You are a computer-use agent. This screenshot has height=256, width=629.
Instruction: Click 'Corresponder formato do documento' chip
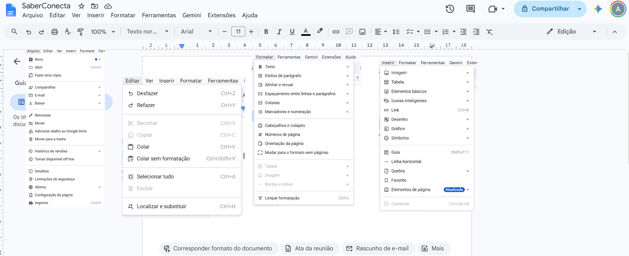click(218, 248)
